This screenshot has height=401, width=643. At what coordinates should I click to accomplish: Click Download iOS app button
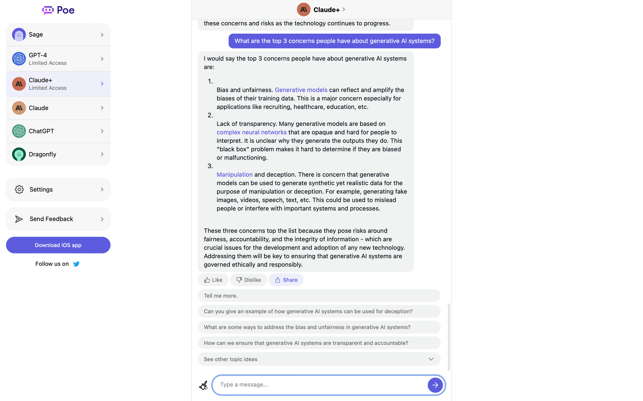[58, 245]
